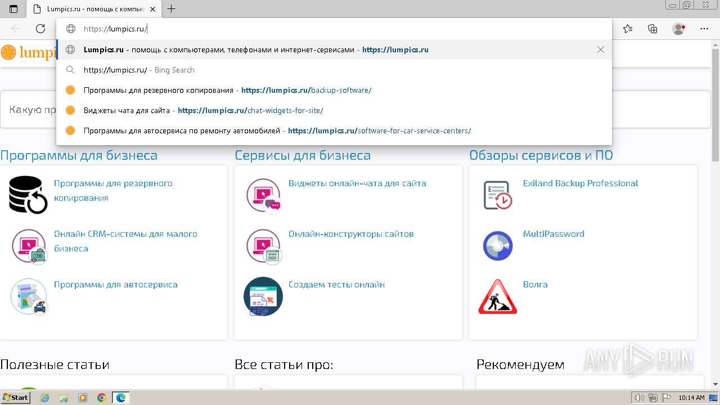Open Онлайн-конструкторы сайтов link

pyautogui.click(x=351, y=234)
